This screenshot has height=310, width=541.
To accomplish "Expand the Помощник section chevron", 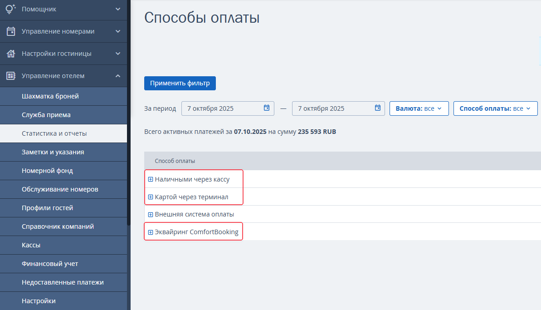I will (x=118, y=9).
